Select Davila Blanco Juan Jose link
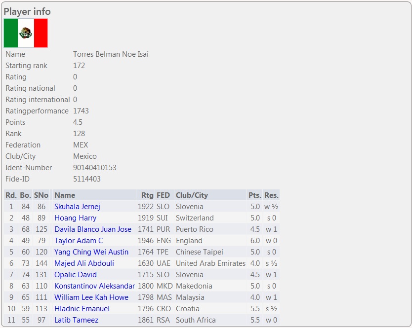Image resolution: width=412 pixels, height=328 pixels. coord(93,229)
